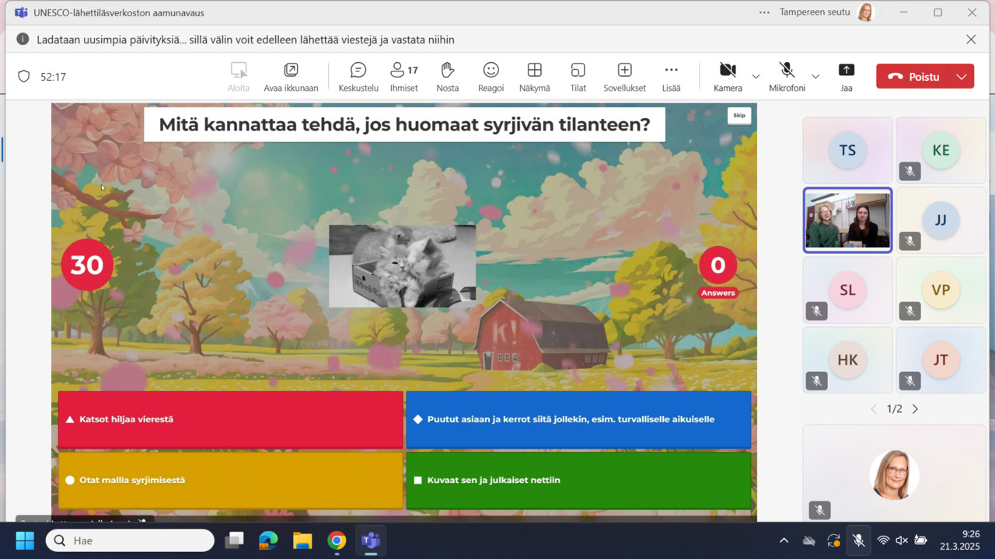Select participant tile JJ
Viewport: 995px width, 559px height.
(x=941, y=220)
